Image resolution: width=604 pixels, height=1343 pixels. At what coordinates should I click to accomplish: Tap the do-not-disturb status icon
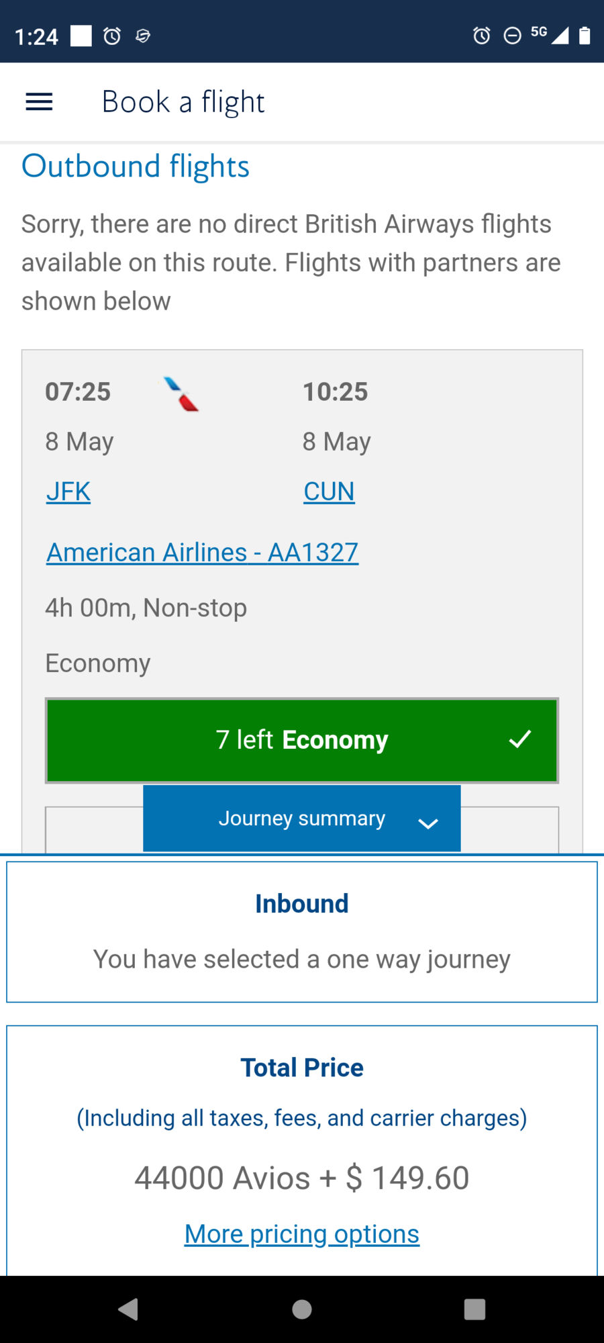pos(512,36)
